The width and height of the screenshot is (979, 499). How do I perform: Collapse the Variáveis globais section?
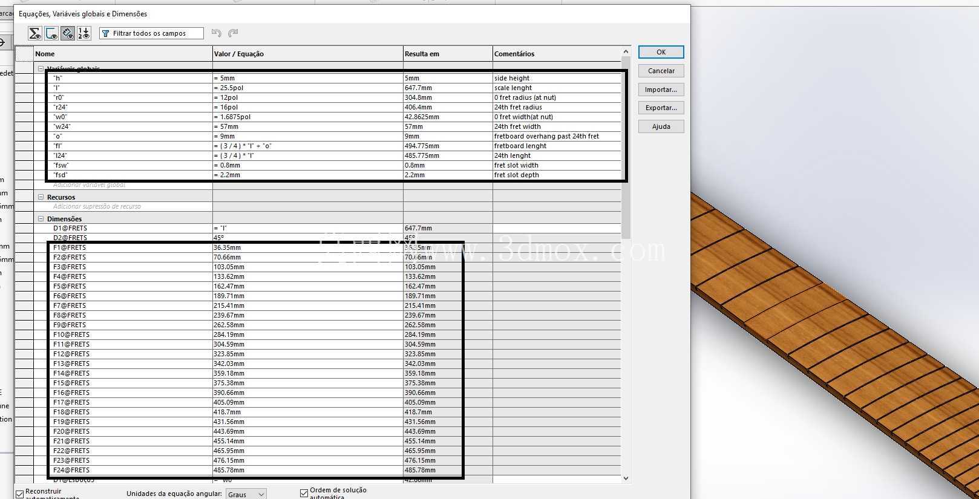(41, 69)
